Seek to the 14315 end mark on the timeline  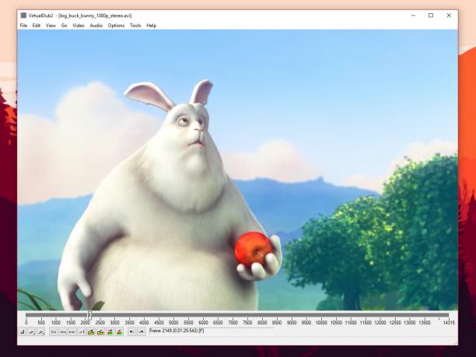pos(449,323)
